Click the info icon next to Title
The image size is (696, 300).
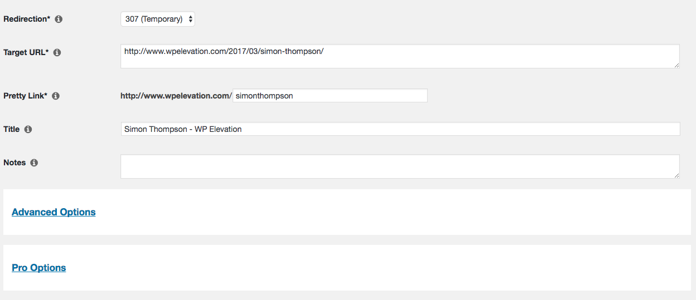coord(28,129)
